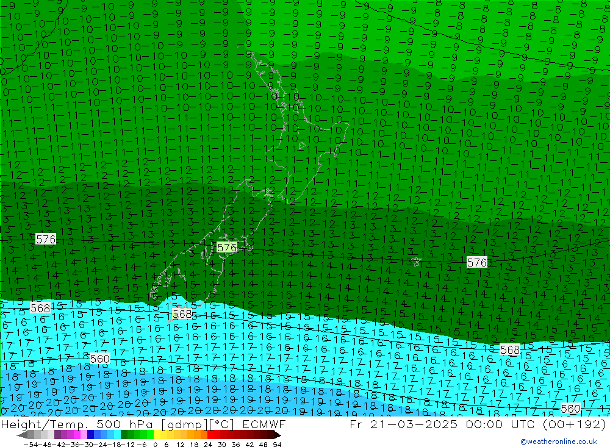610x447 pixels.
Task: Click the '500 hPa' level text
Action: [x=124, y=424]
